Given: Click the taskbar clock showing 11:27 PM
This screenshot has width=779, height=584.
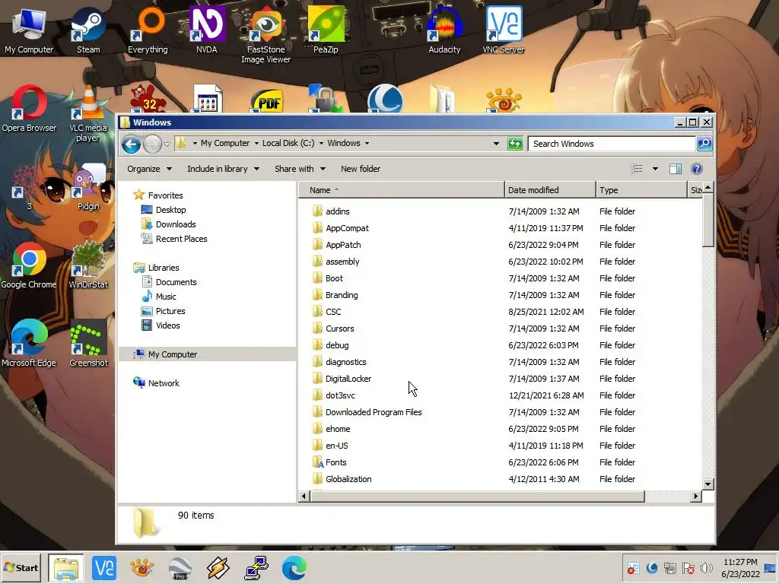Looking at the screenshot, I should pyautogui.click(x=740, y=562).
